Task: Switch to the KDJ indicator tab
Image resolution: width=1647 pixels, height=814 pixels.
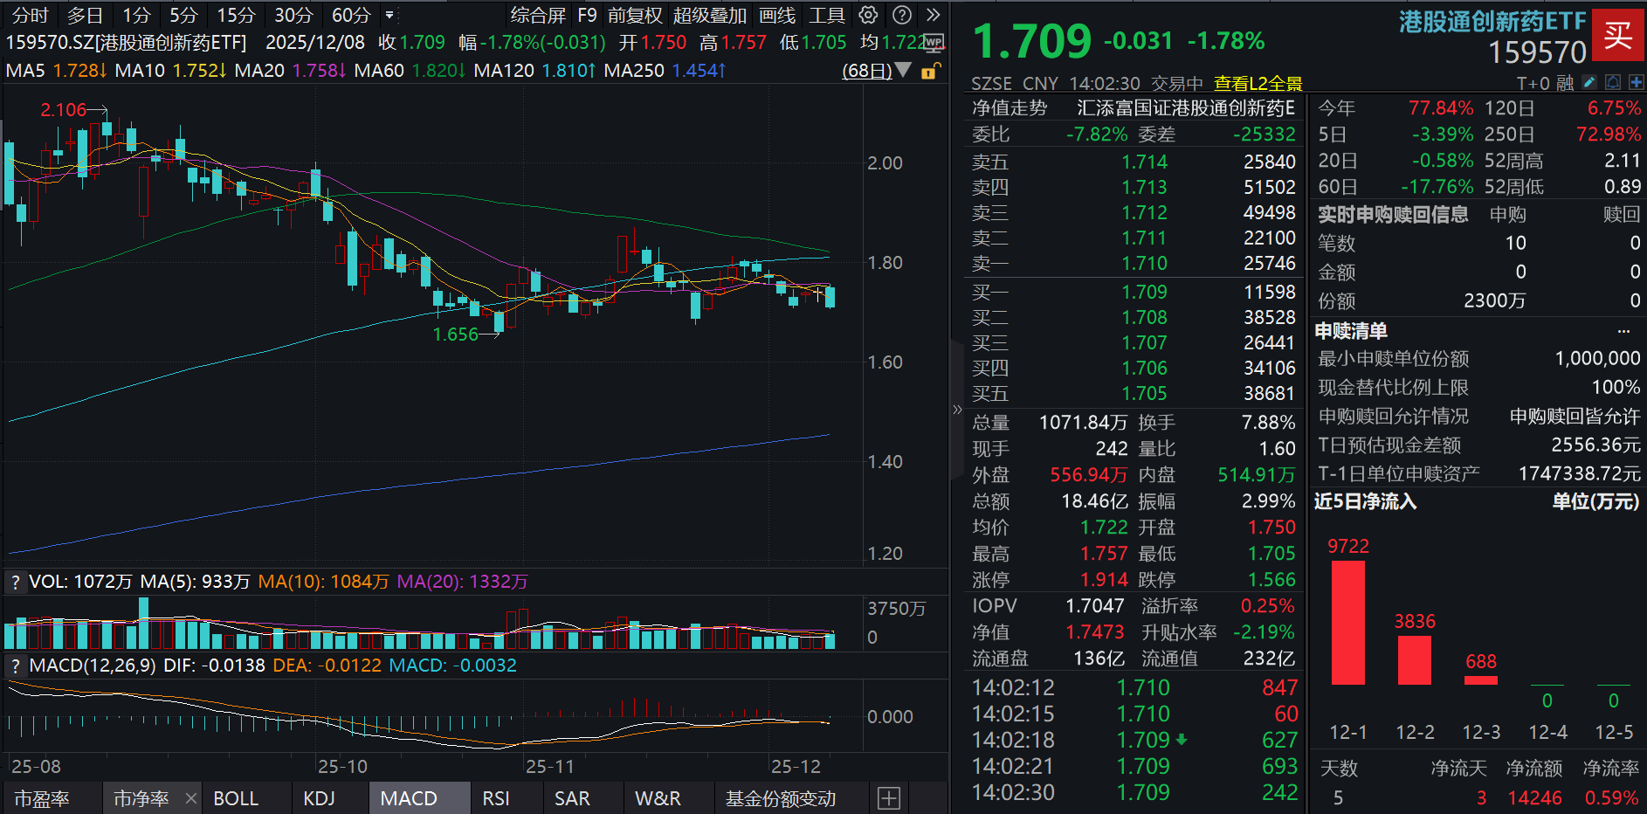Action: tap(320, 798)
